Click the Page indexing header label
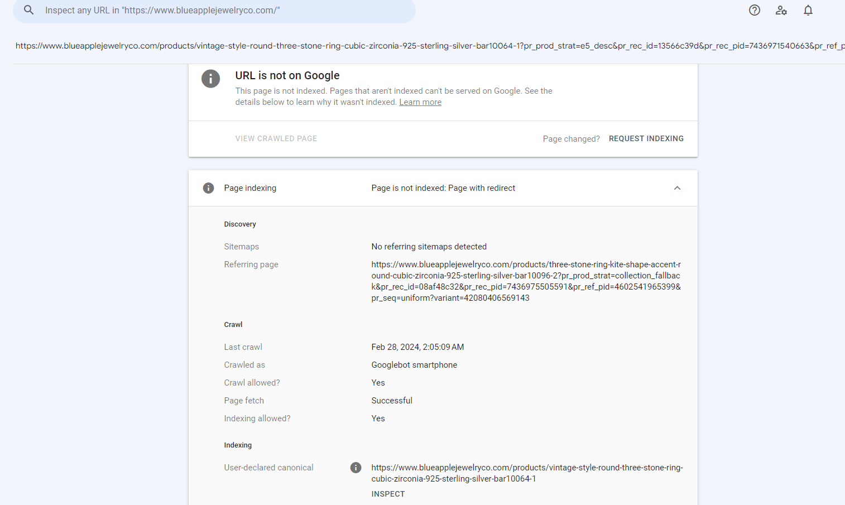 (250, 188)
